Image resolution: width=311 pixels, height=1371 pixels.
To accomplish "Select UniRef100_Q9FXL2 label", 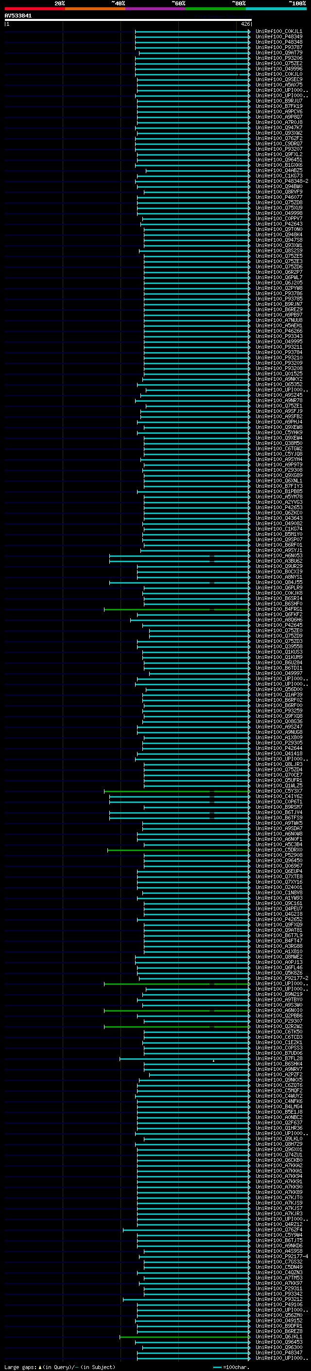I will click(278, 154).
